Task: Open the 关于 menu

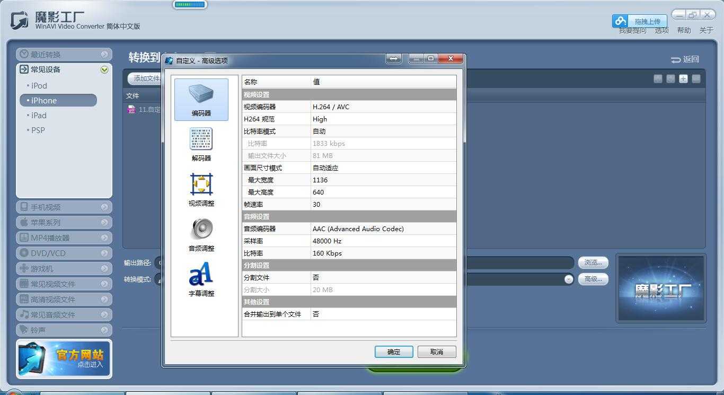Action: click(707, 30)
